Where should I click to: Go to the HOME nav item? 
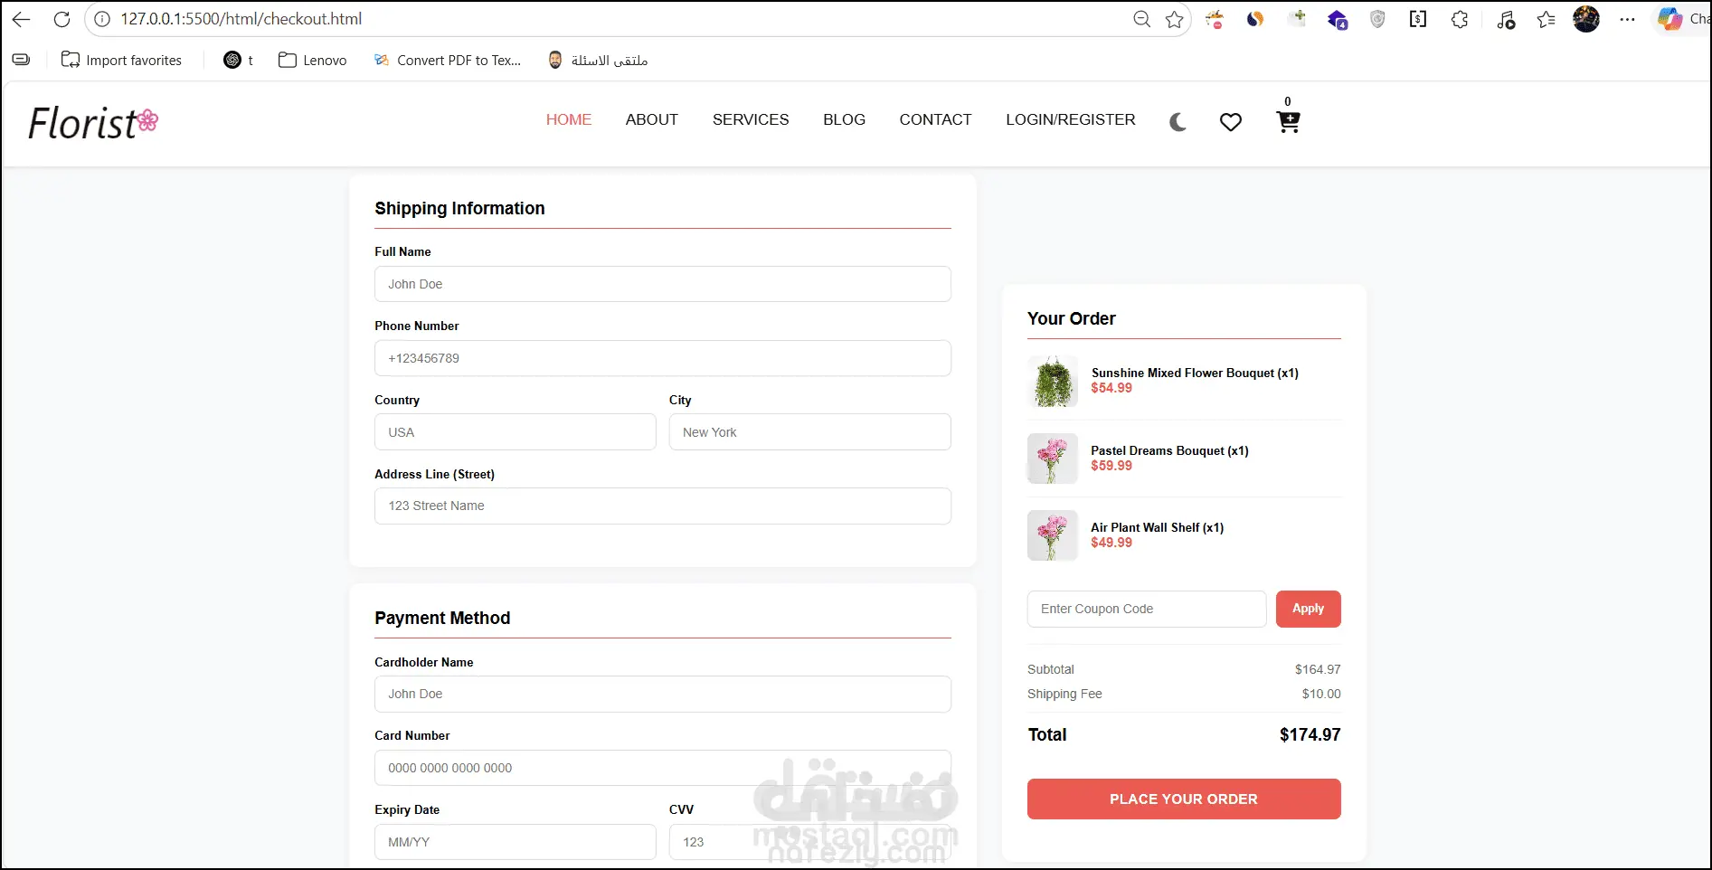(x=569, y=119)
